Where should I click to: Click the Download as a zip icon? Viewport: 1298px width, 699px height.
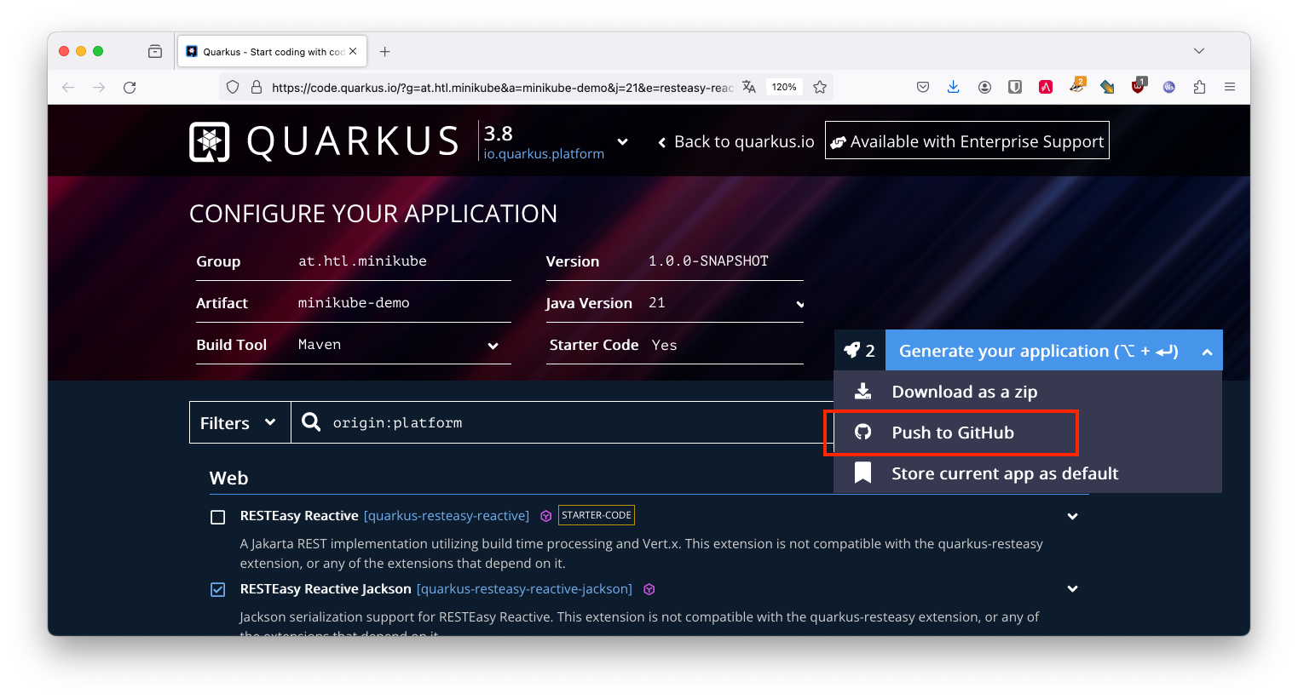[x=863, y=391]
